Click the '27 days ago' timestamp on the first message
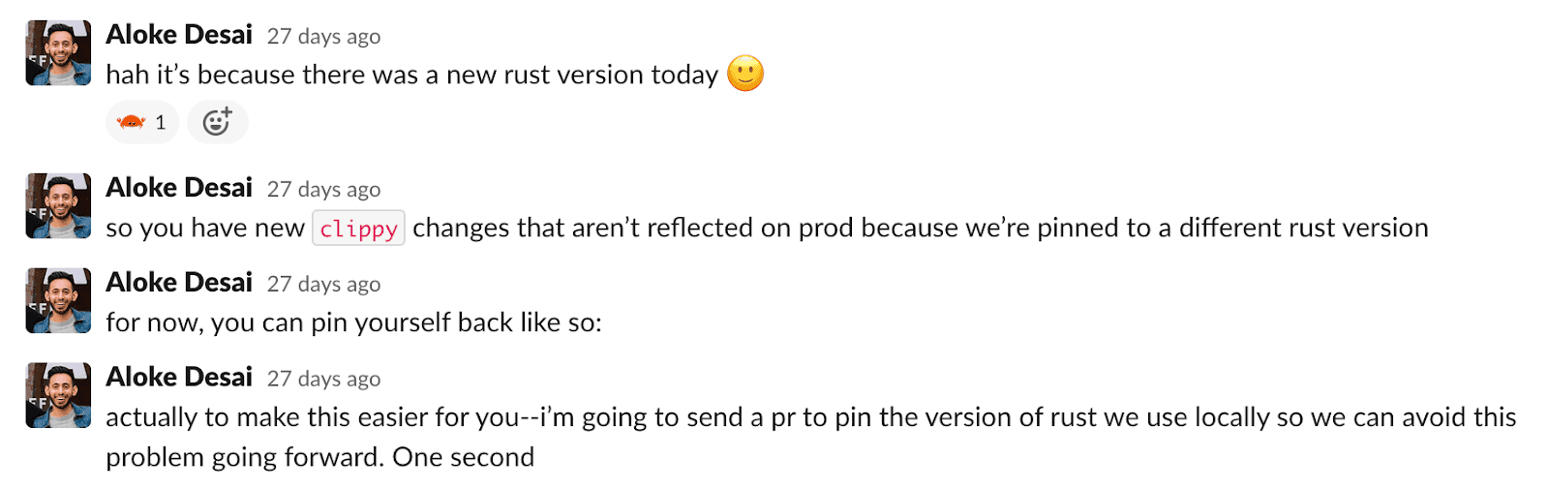This screenshot has height=490, width=1549. pos(323,37)
